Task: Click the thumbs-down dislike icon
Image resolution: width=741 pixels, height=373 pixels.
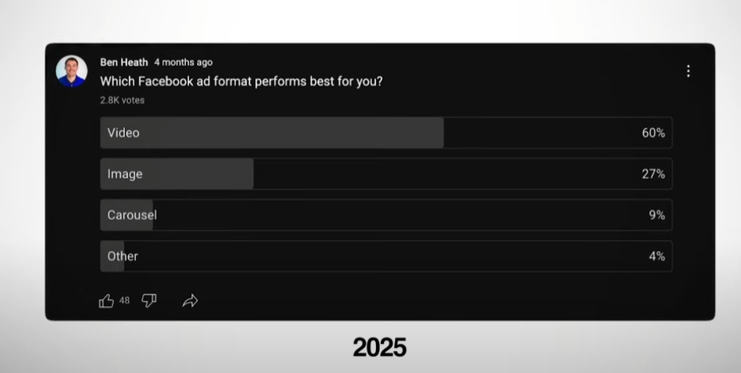Action: pyautogui.click(x=149, y=300)
